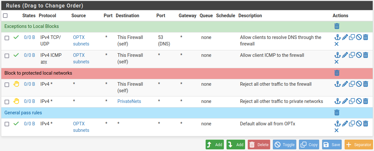This screenshot has width=374, height=151.
Task: Delete the Block to protected local networks separator
Action: pyautogui.click(x=337, y=73)
